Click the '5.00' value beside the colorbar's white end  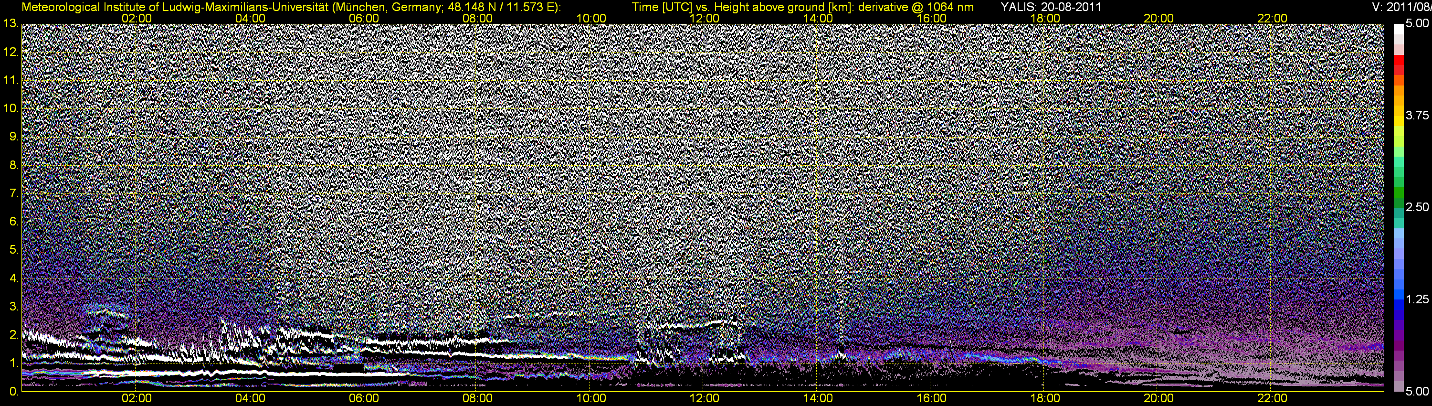tap(1417, 23)
